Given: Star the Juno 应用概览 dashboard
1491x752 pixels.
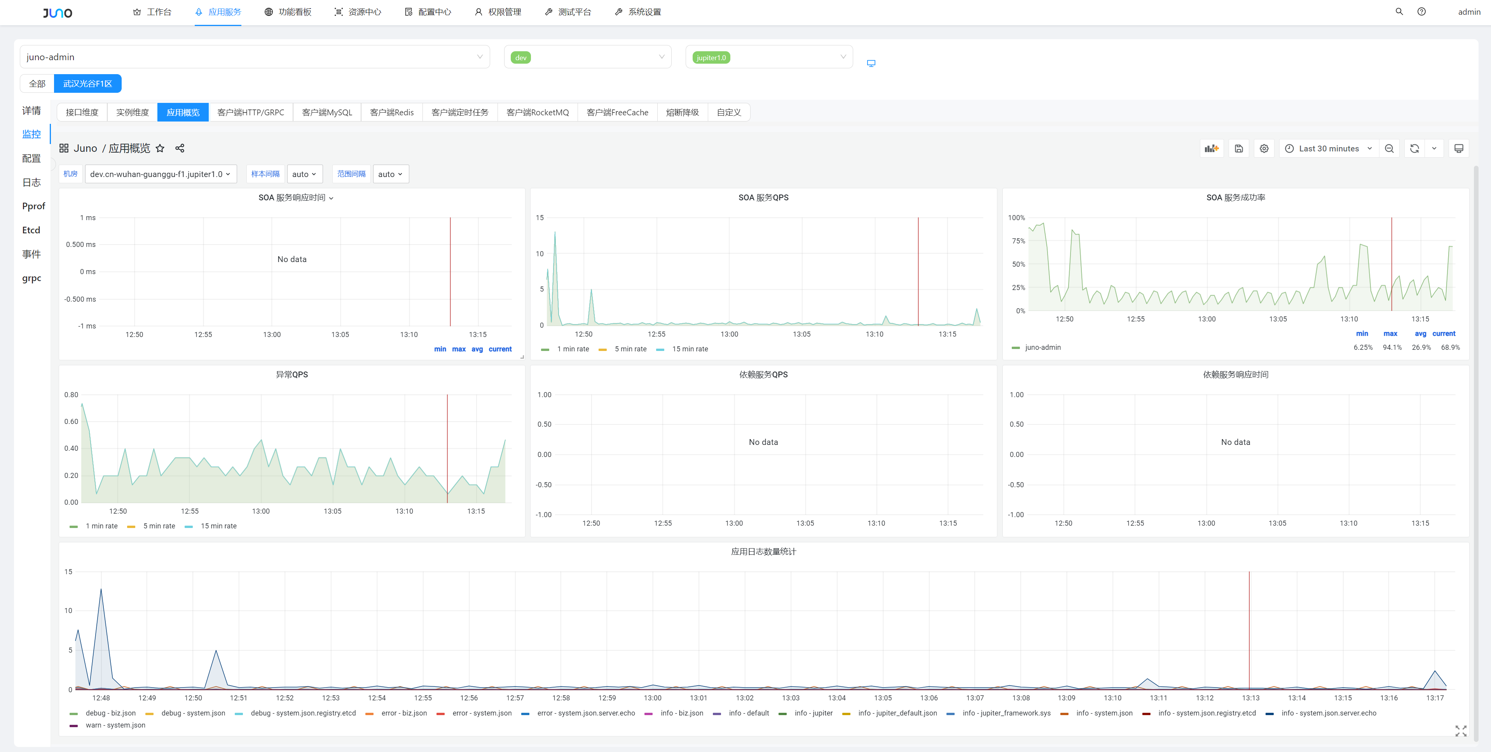Looking at the screenshot, I should point(160,149).
